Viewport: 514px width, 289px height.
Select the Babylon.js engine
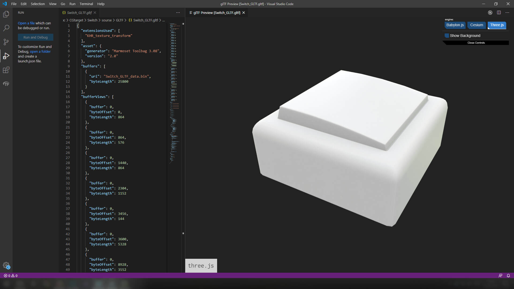[x=455, y=25]
